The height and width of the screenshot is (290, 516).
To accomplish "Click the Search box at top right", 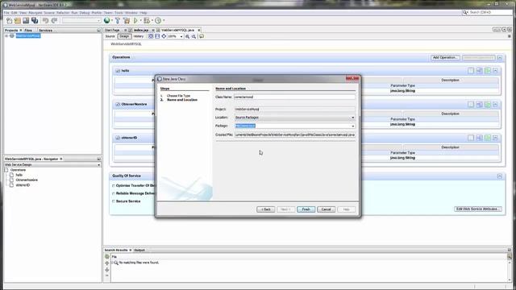I will pyautogui.click(x=490, y=12).
